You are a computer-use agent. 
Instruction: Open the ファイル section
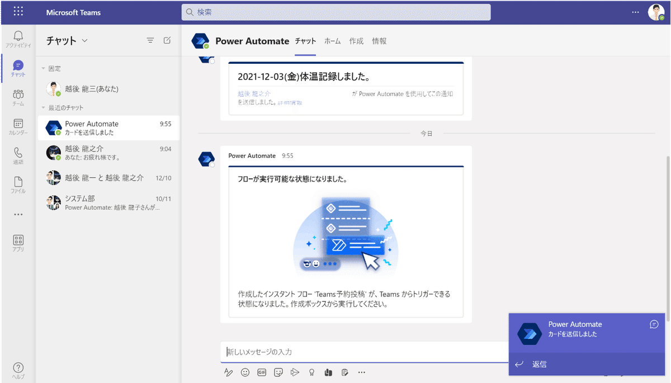pos(18,185)
